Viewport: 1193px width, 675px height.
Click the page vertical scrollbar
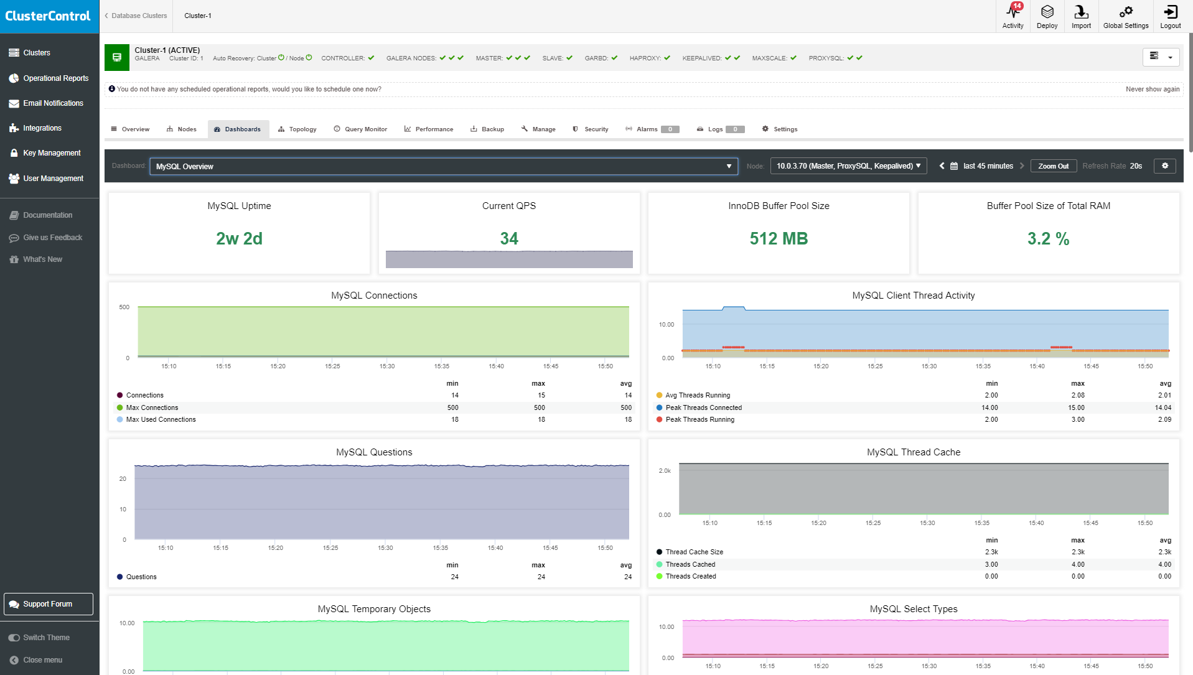(1190, 92)
